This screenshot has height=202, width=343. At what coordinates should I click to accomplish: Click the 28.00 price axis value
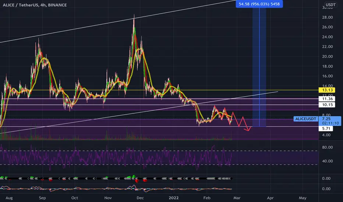(327, 17)
